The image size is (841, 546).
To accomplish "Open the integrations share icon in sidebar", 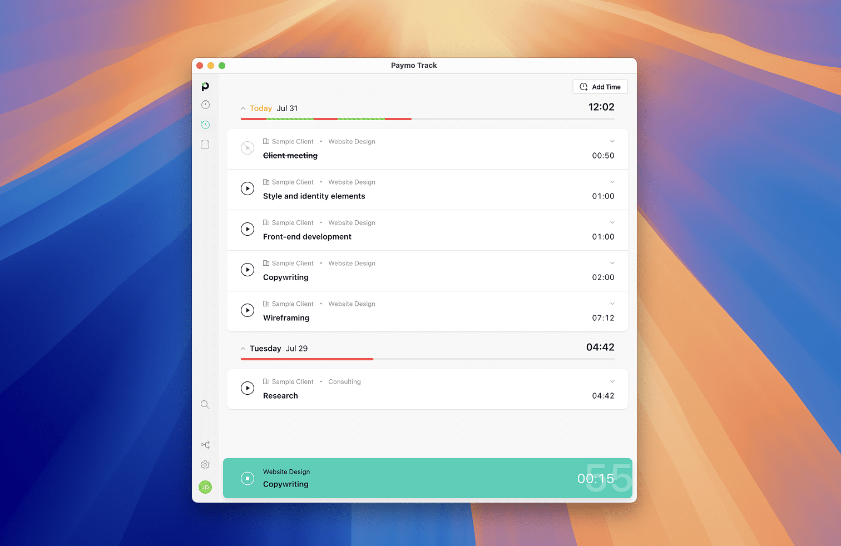I will point(205,445).
